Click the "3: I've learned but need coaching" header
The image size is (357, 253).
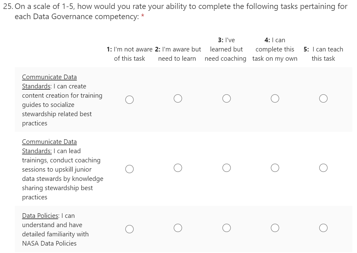pos(226,49)
